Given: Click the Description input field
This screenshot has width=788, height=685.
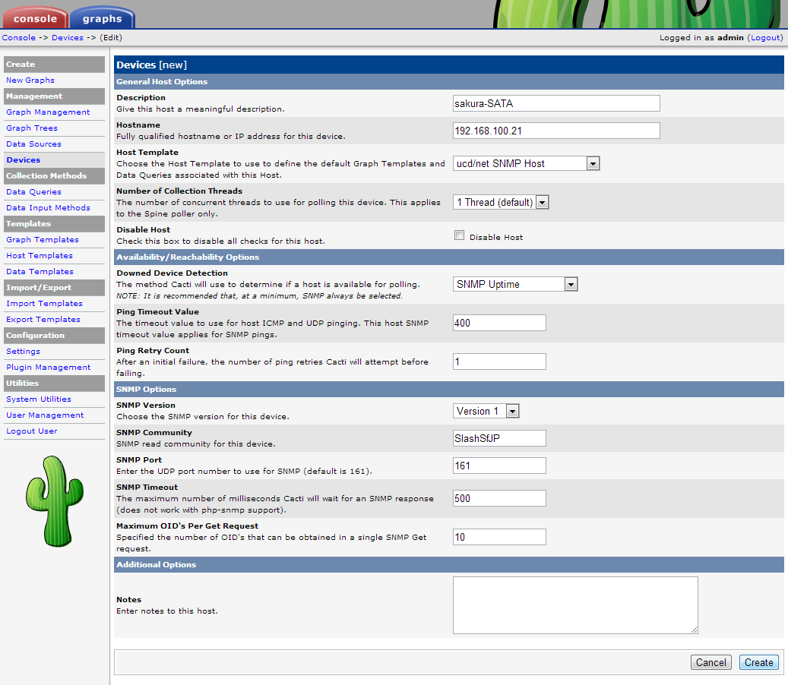Looking at the screenshot, I should pyautogui.click(x=556, y=103).
